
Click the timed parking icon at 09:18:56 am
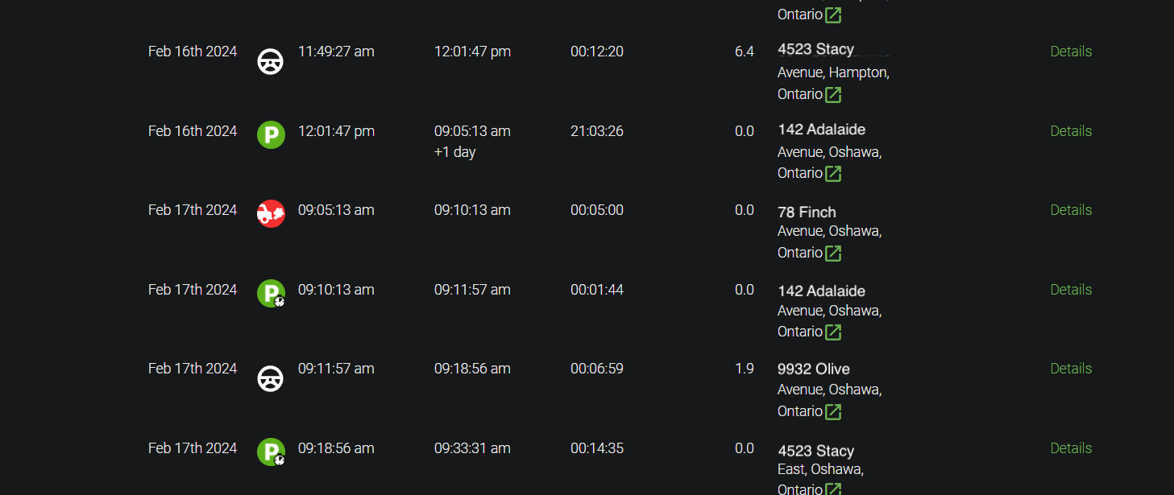pos(271,452)
